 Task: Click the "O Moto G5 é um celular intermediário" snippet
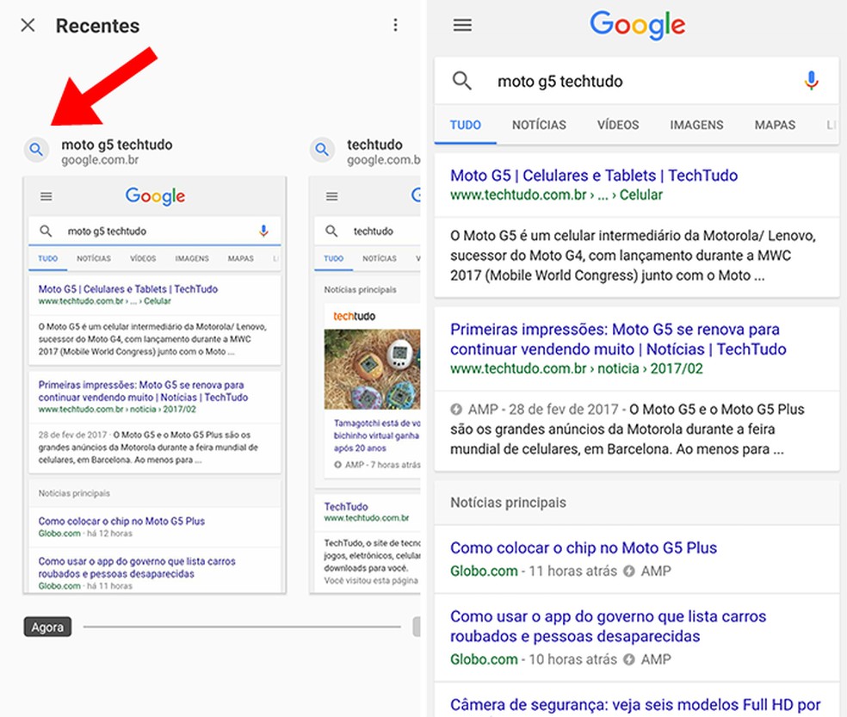pos(633,256)
